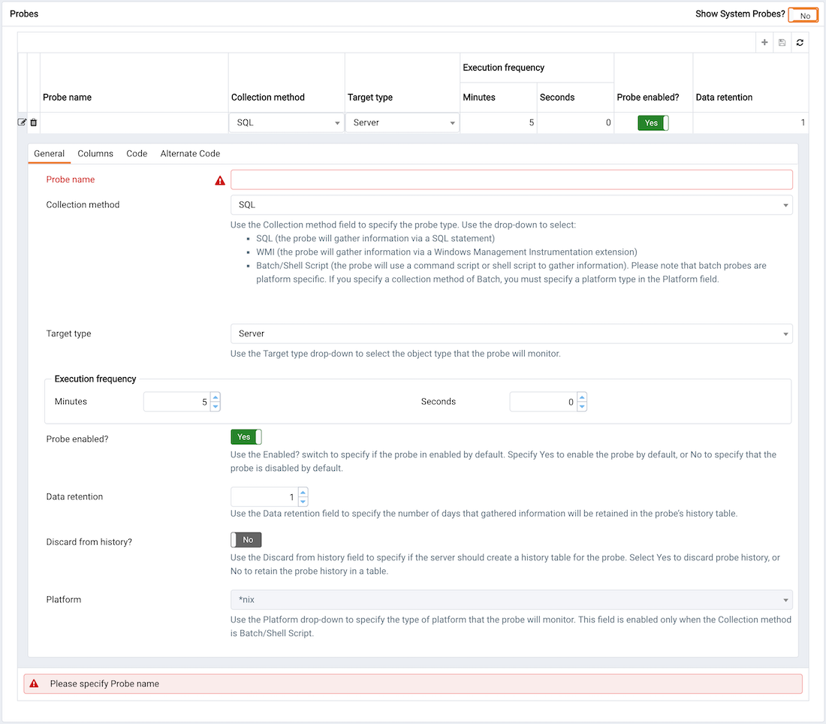Image resolution: width=826 pixels, height=724 pixels.
Task: Switch to the Code tab
Action: pyautogui.click(x=137, y=153)
